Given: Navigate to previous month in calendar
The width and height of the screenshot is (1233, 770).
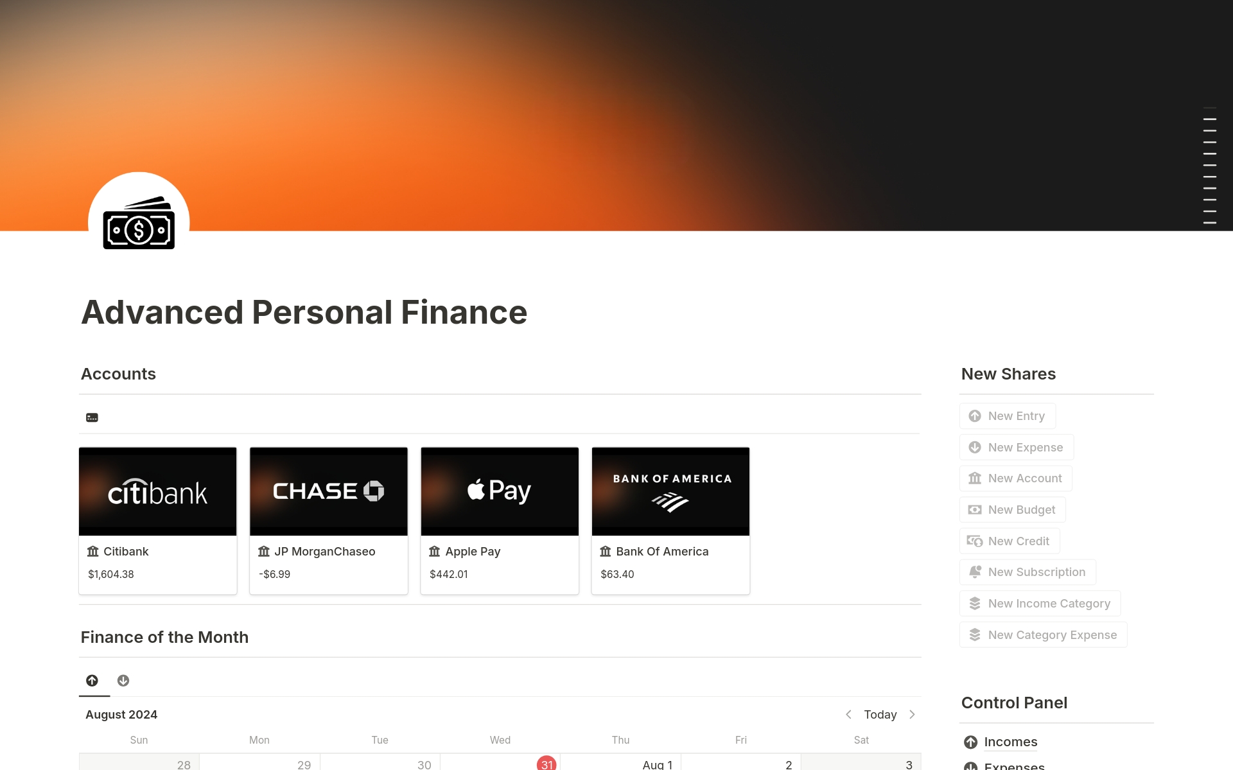Looking at the screenshot, I should point(848,714).
